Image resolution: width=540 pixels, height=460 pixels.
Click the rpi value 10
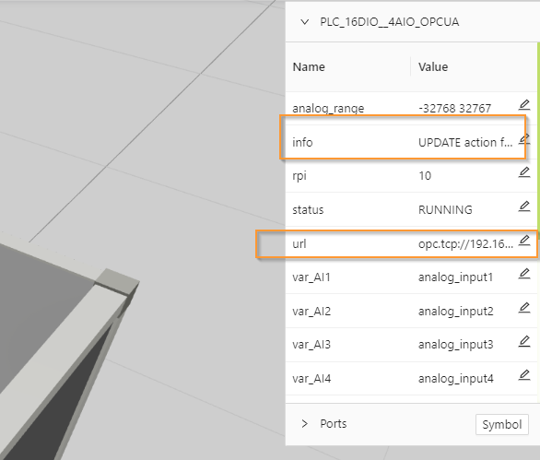click(x=425, y=176)
